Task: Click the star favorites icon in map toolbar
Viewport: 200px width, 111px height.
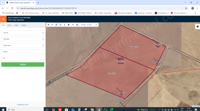Action: pos(68,25)
